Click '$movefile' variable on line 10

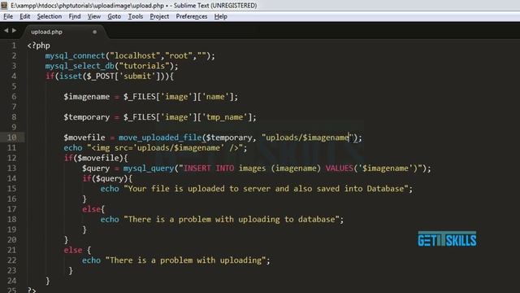[84, 138]
